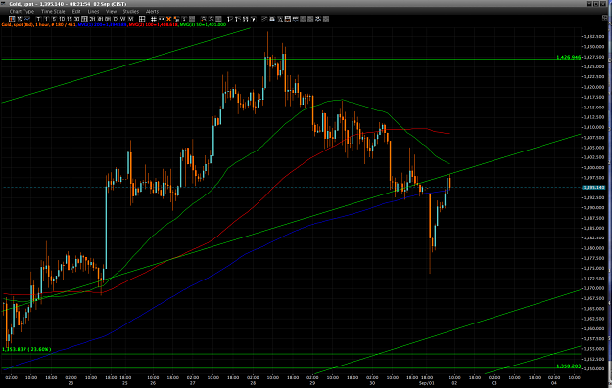Click the orange Gold spot 1 hour legend

tap(37, 24)
